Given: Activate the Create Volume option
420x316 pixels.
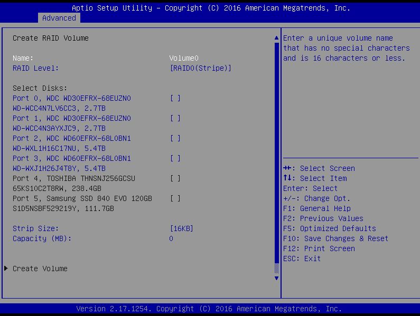Looking at the screenshot, I should point(40,269).
